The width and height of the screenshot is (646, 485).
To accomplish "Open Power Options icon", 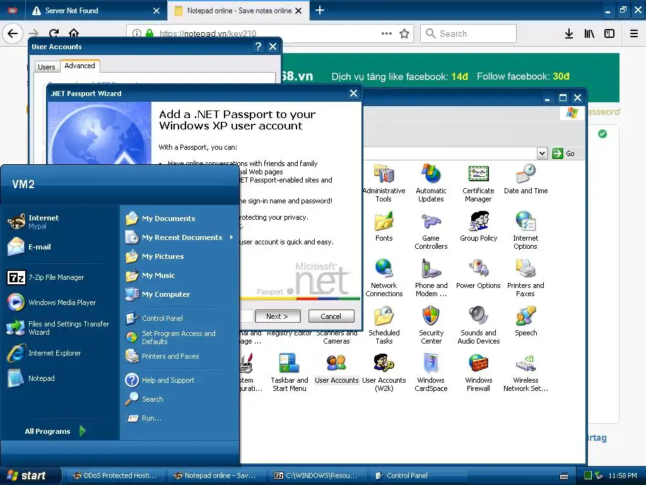I will click(478, 274).
